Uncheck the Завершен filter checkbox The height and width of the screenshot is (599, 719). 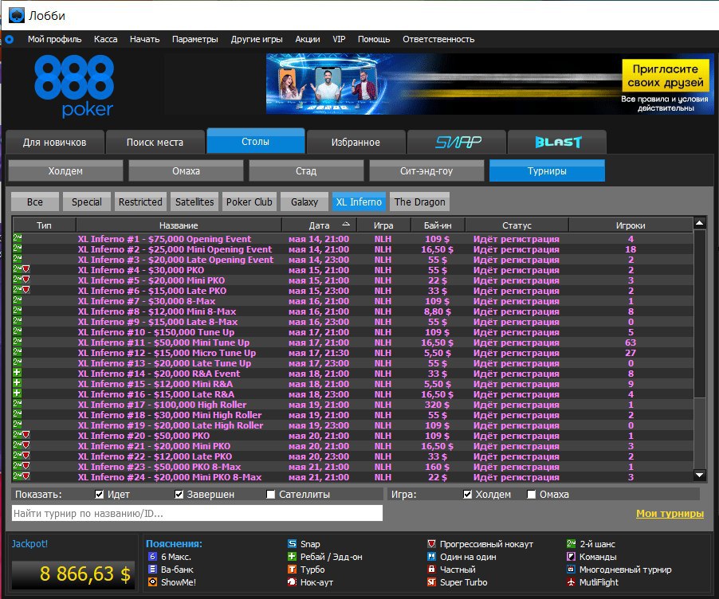[x=179, y=494]
